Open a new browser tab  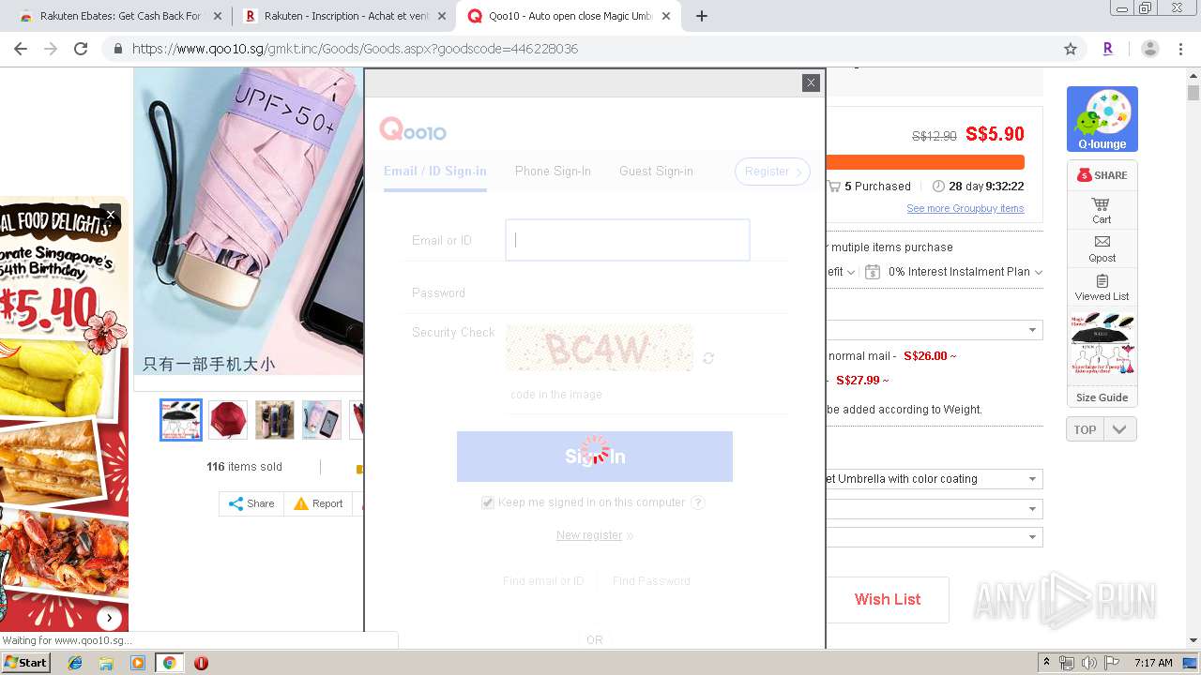(x=701, y=16)
